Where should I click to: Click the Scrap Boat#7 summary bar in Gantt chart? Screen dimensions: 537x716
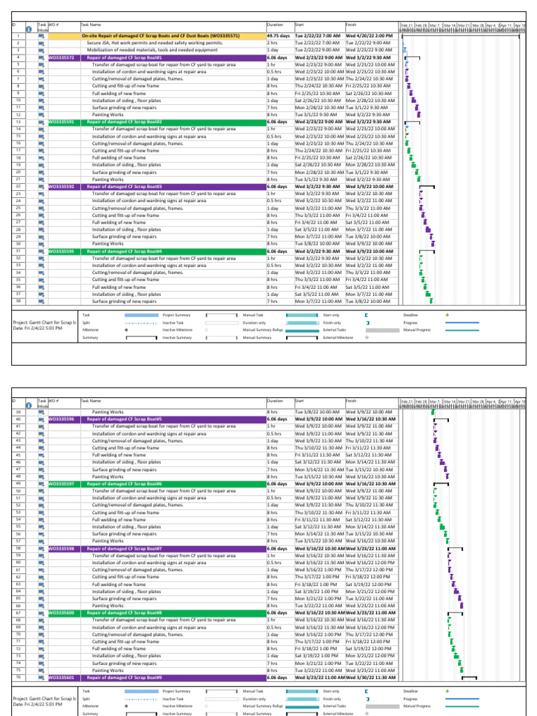pos(455,549)
